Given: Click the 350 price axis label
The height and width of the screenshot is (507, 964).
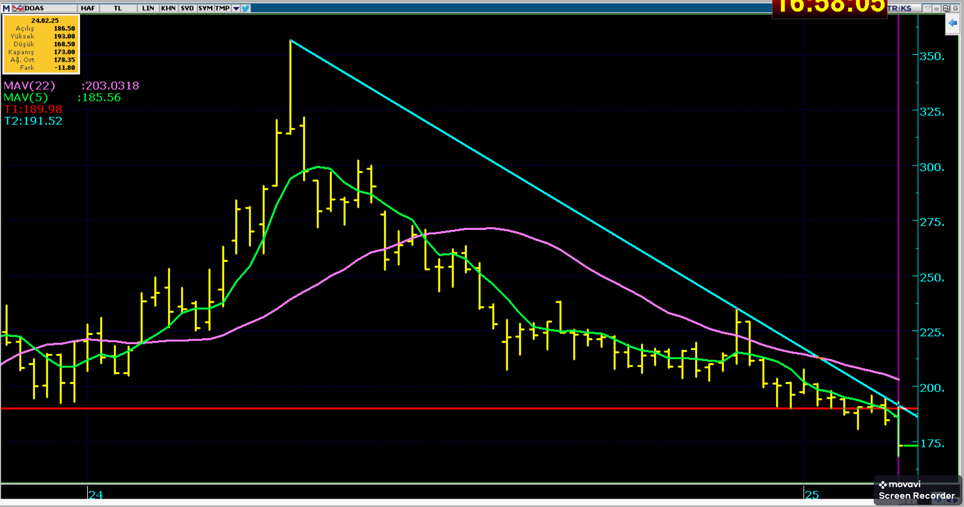Looking at the screenshot, I should [x=932, y=56].
